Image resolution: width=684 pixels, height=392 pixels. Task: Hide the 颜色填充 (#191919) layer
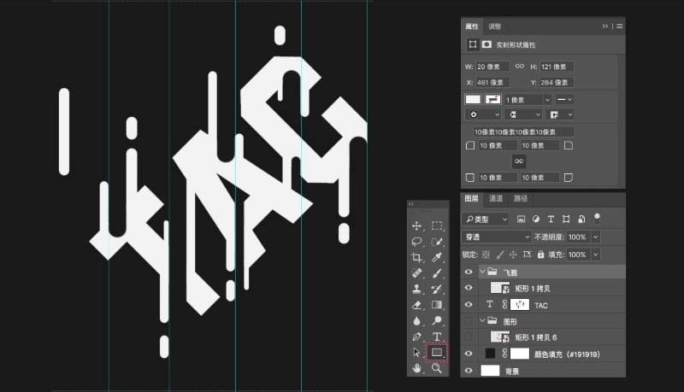click(x=469, y=354)
